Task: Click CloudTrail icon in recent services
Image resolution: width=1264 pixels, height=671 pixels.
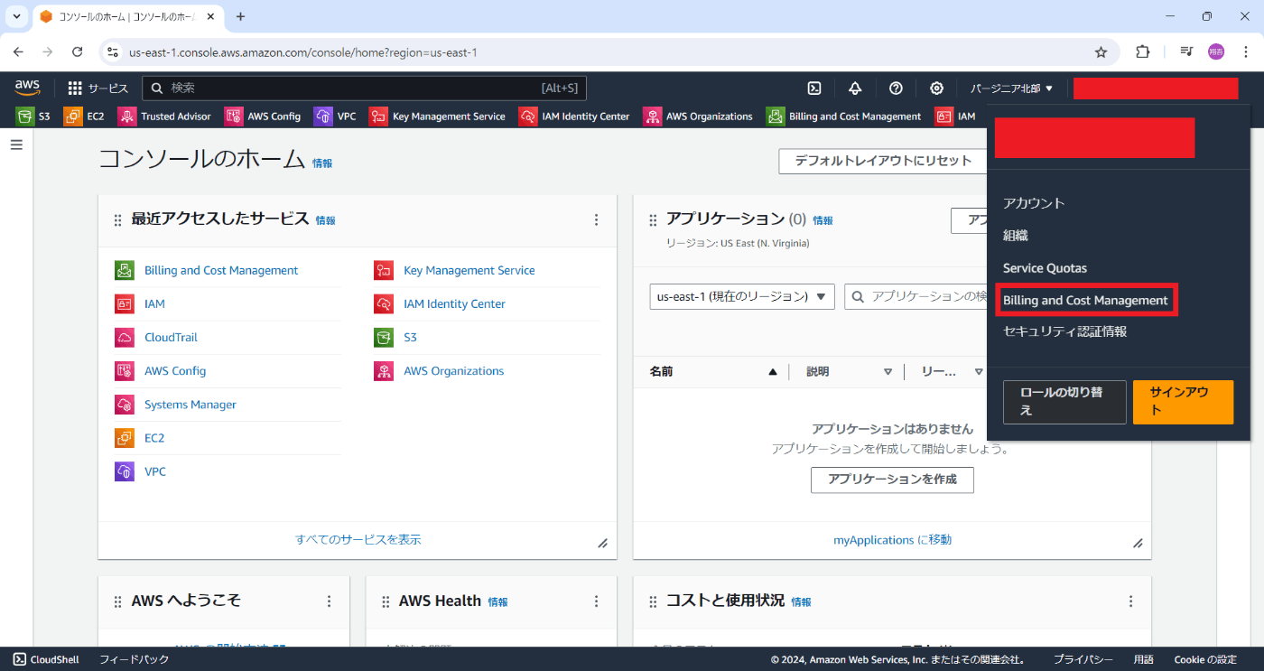Action: point(125,338)
